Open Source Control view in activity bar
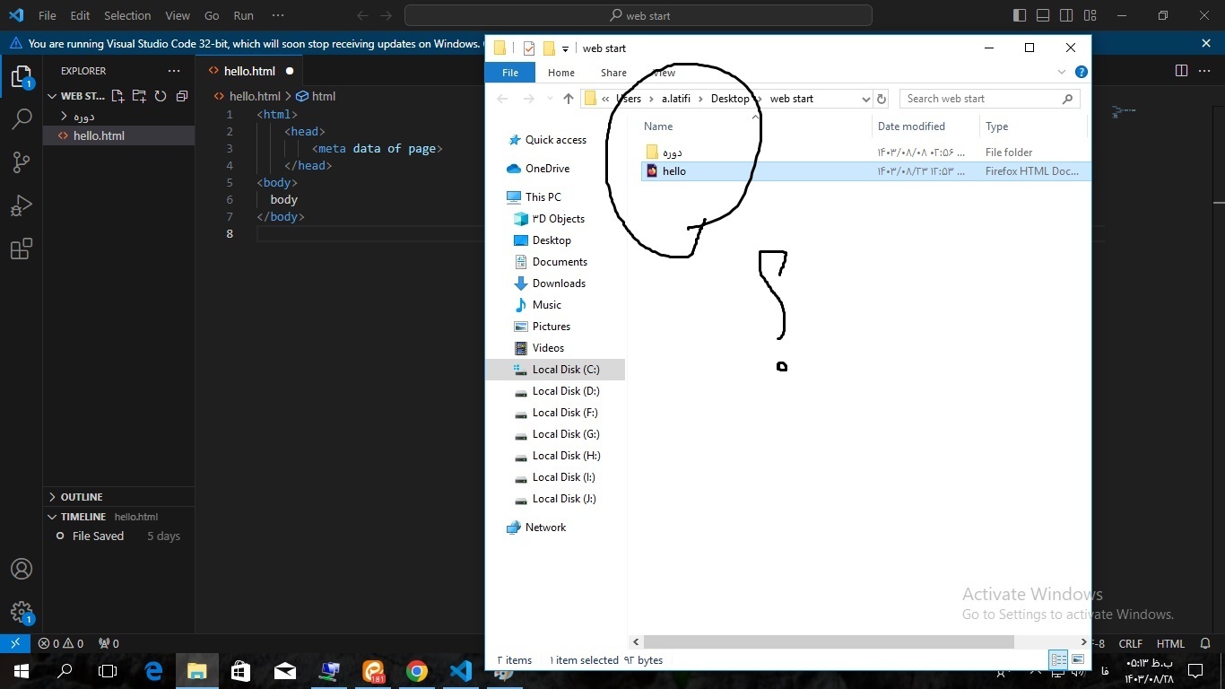The height and width of the screenshot is (689, 1225). coord(22,161)
